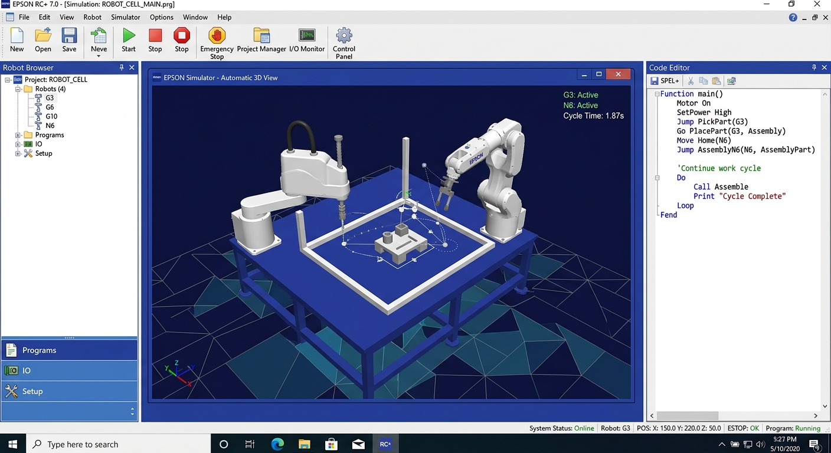This screenshot has height=453, width=831.
Task: Open the View menu
Action: click(x=67, y=17)
